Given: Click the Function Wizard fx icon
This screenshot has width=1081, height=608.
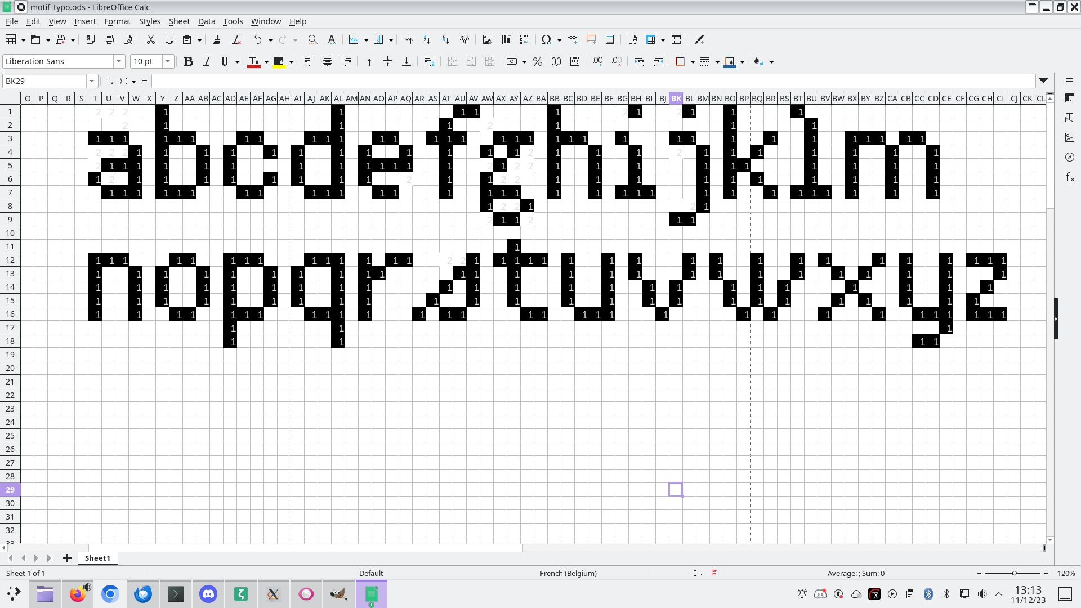Looking at the screenshot, I should pyautogui.click(x=110, y=81).
